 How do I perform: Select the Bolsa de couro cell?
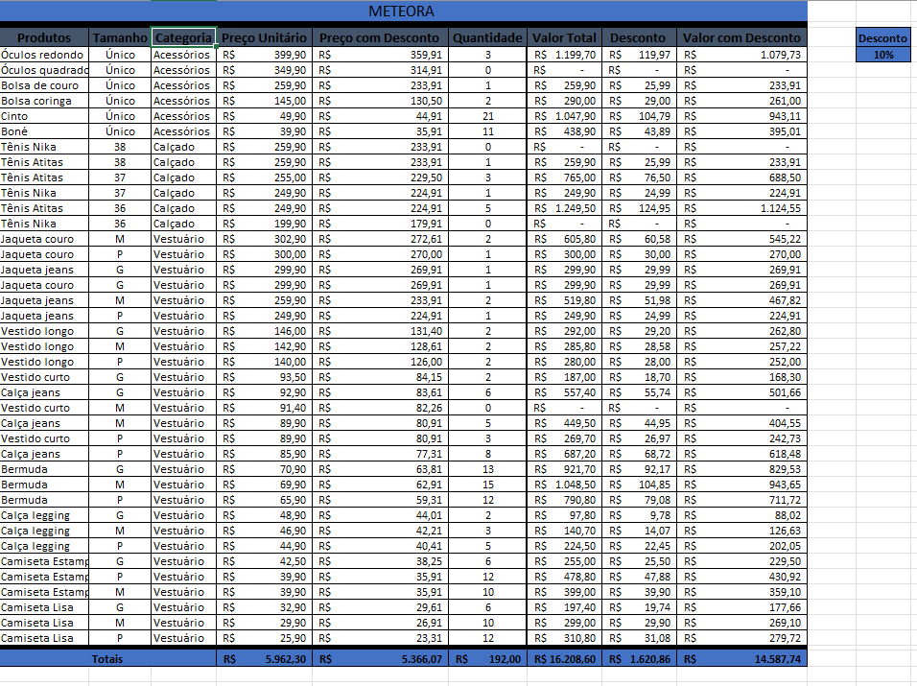point(44,85)
